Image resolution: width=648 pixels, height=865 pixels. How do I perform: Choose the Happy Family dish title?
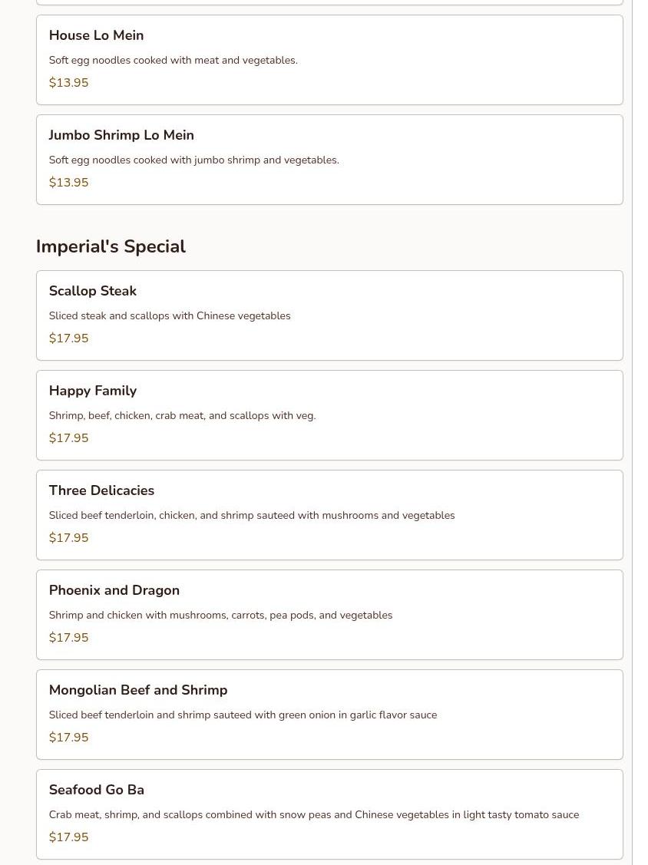tap(93, 391)
